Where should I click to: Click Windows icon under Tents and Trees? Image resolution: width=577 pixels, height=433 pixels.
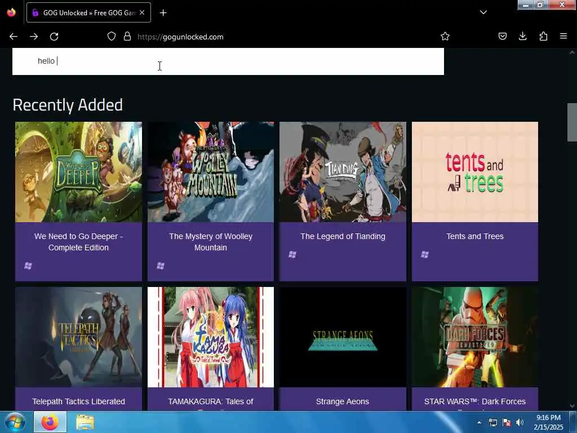coord(425,254)
